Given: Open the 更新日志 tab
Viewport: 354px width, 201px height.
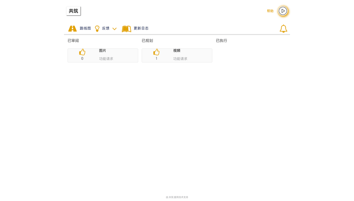Looking at the screenshot, I should click(141, 29).
